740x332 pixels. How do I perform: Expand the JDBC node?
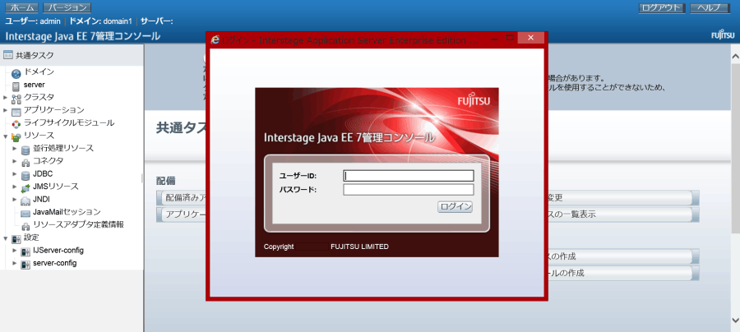click(x=15, y=174)
